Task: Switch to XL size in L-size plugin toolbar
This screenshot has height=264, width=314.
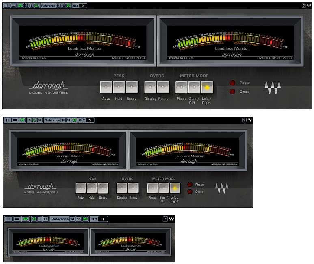Action: 40,120
